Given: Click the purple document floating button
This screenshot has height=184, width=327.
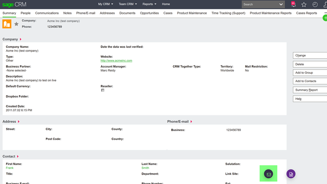Looking at the screenshot, I should pos(291,174).
